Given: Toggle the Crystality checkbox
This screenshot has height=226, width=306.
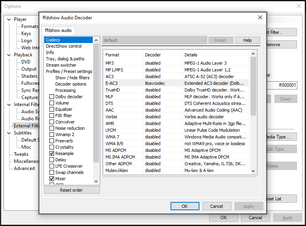Looking at the screenshot, I should coord(52,147).
